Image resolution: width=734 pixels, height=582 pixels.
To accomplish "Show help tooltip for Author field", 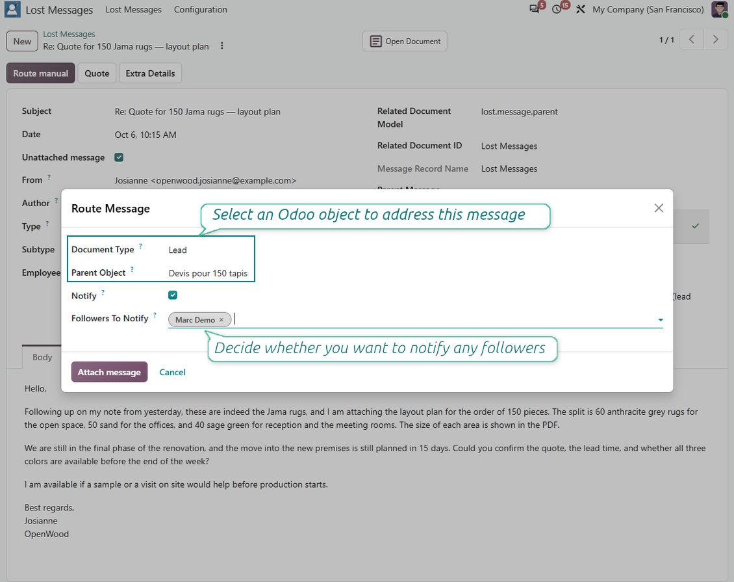I will (x=56, y=200).
